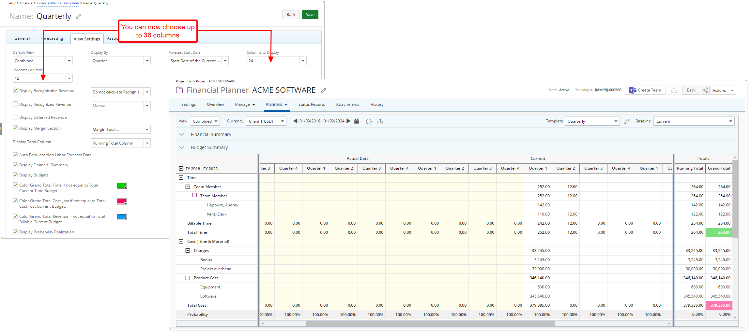Screen dimensions: 751x334
Task: Toggle Display Recognizable Revenue checkbox
Action: [x=15, y=90]
